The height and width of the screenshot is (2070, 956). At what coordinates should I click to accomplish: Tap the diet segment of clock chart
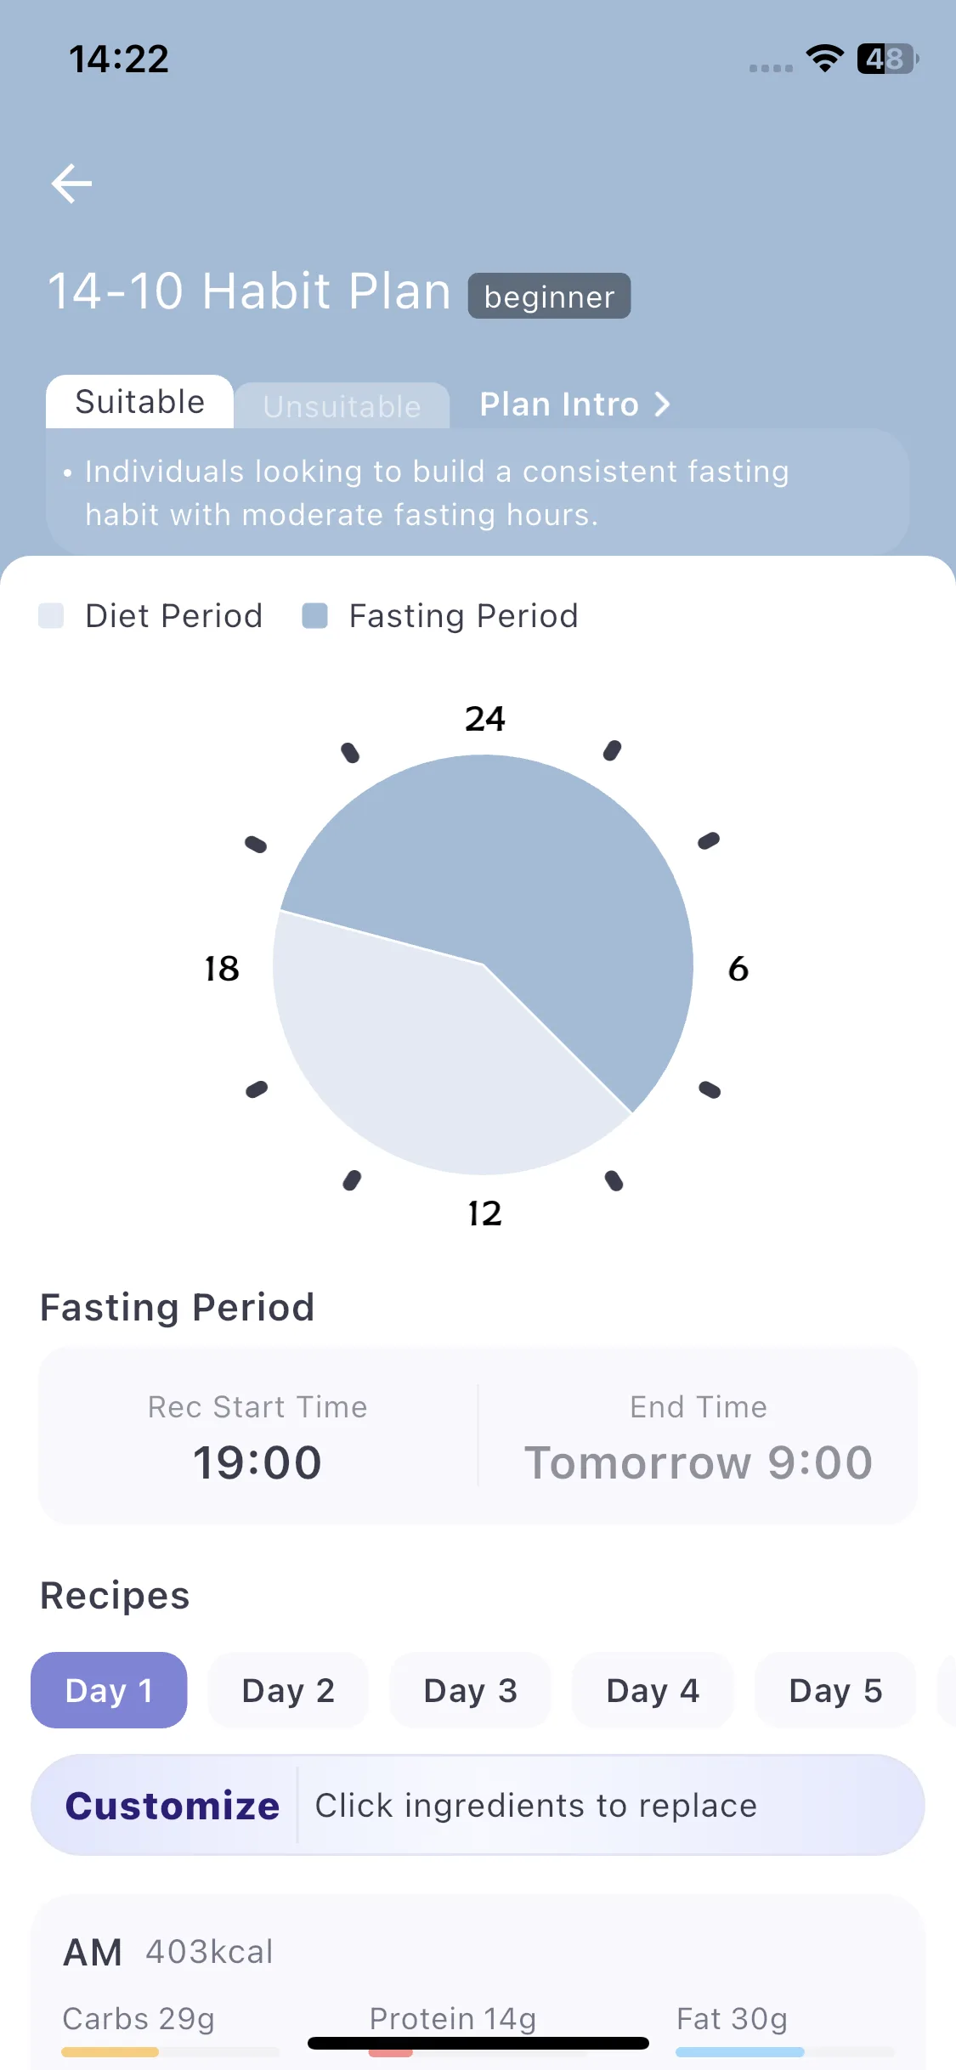(x=425, y=1071)
